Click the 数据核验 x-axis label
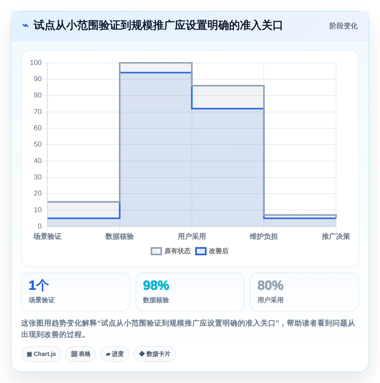Viewport: 380px width, 383px height. (120, 237)
